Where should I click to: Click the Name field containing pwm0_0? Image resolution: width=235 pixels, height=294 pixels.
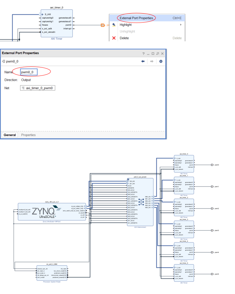point(29,72)
